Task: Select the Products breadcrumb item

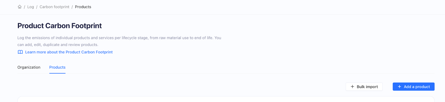Action: click(x=83, y=7)
